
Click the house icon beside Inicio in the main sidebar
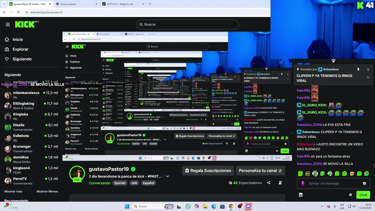tap(7, 40)
